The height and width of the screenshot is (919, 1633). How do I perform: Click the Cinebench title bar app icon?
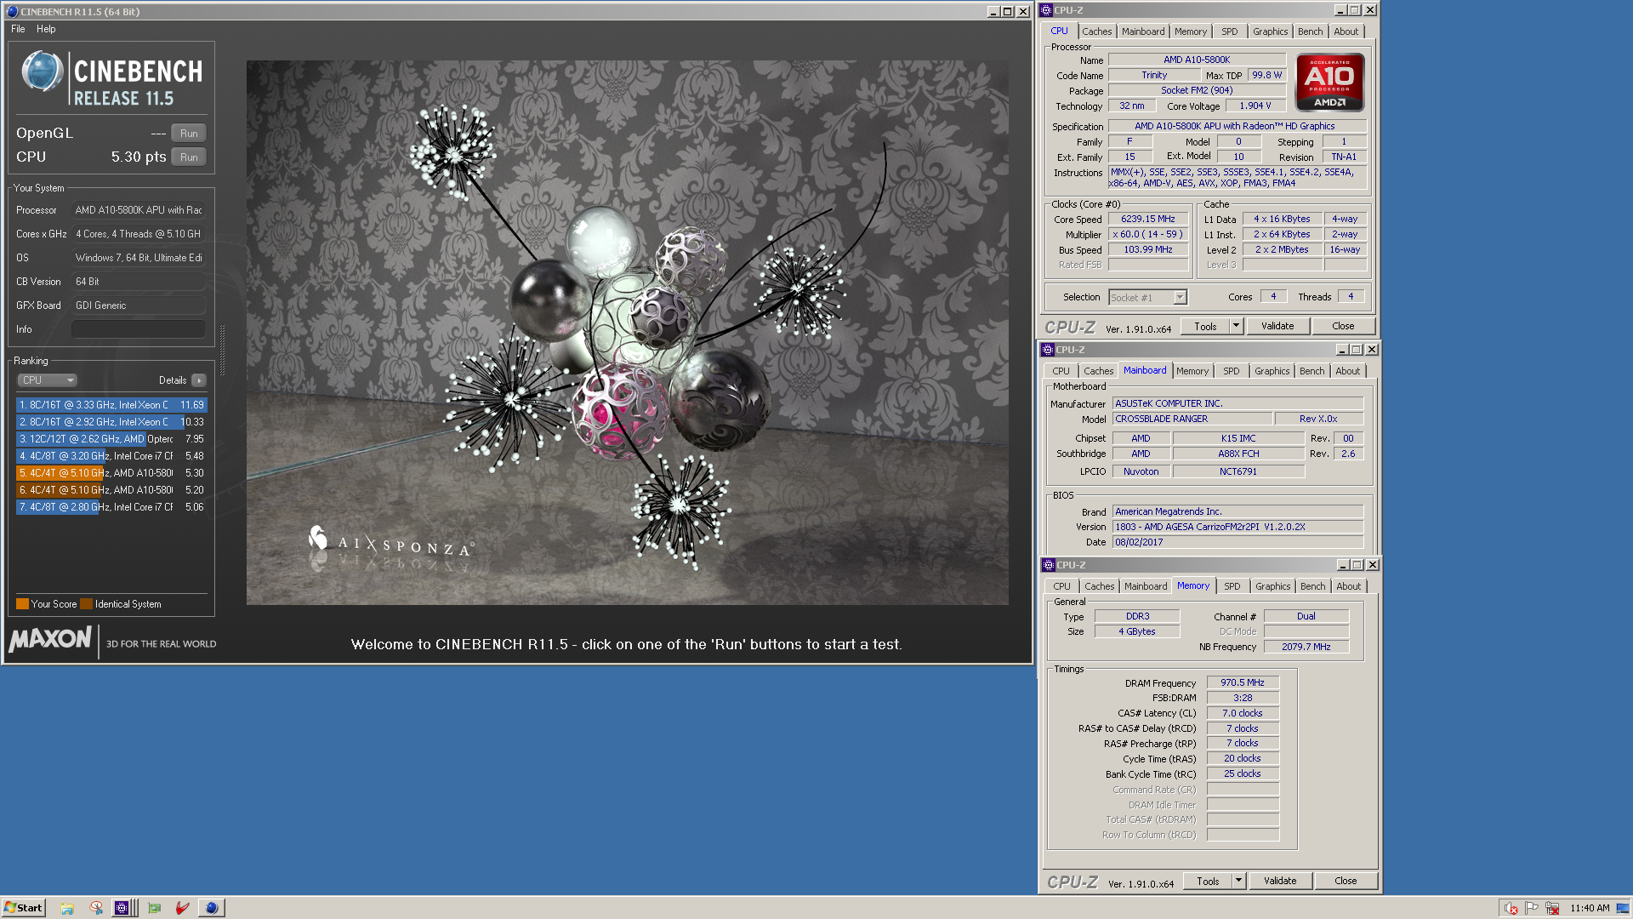point(11,11)
